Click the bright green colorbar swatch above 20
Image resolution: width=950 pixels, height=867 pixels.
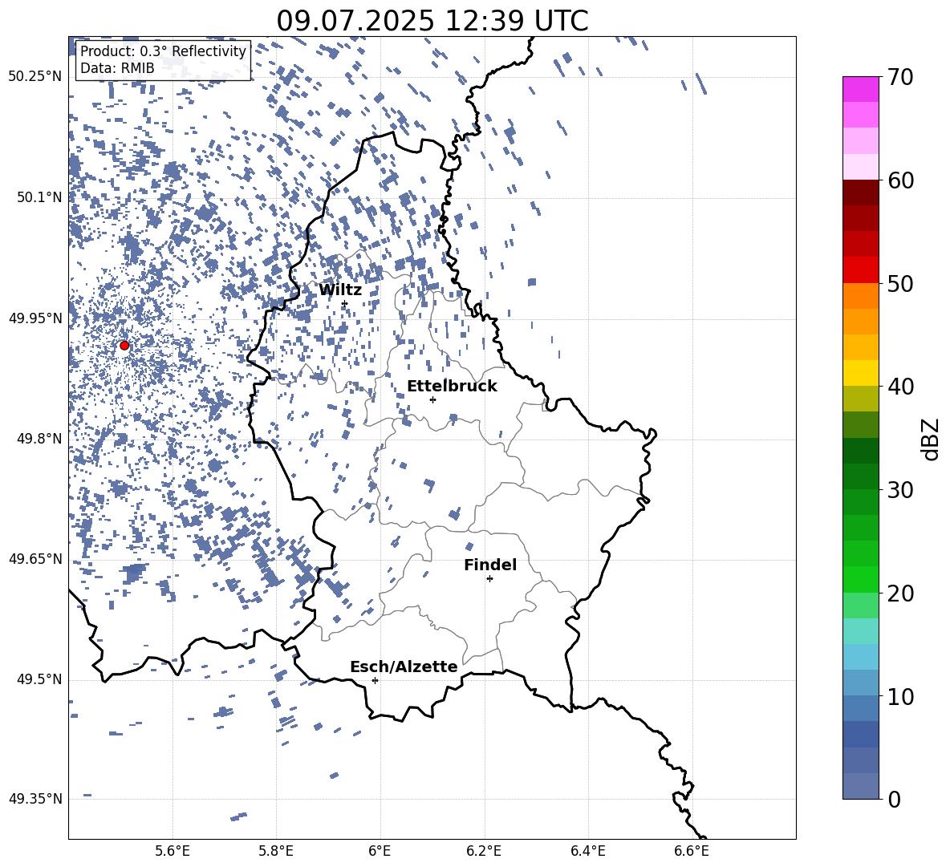coord(861,579)
